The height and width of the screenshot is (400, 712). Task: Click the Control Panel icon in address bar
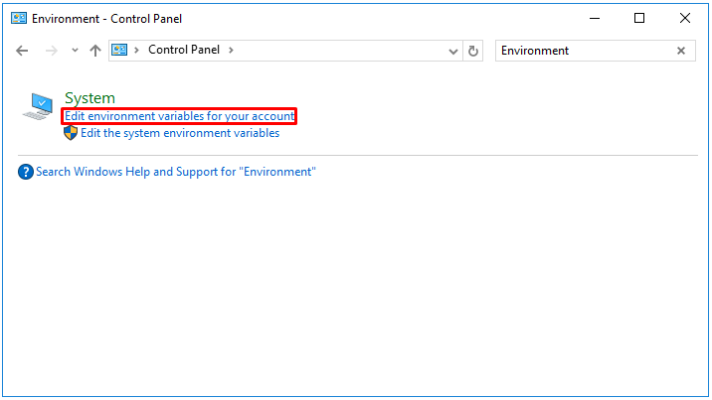click(119, 50)
